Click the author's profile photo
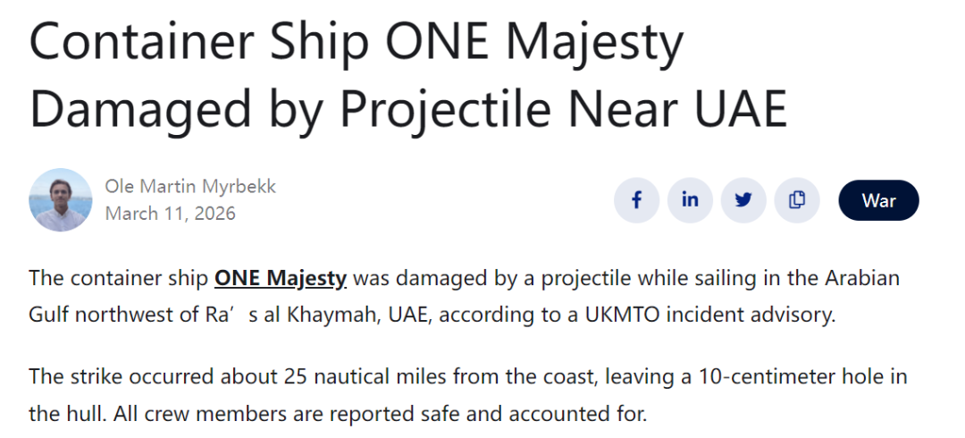Screen dimensions: 965x438 click(x=61, y=200)
